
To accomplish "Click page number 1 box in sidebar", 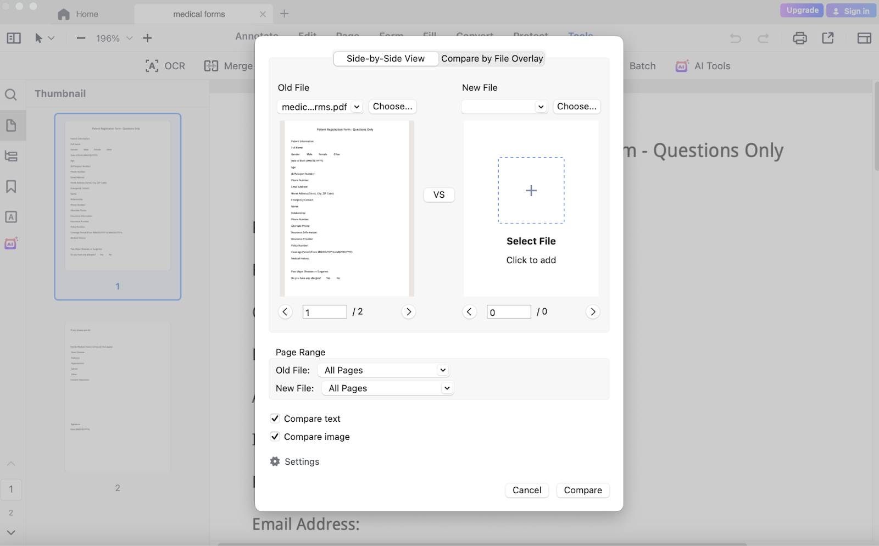I will pyautogui.click(x=11, y=489).
